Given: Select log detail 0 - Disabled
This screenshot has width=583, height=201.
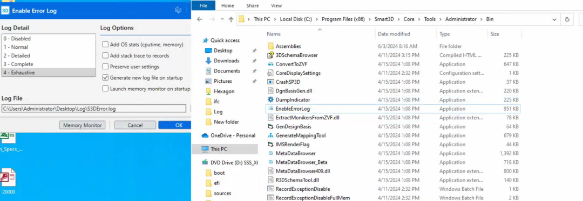Looking at the screenshot, I should pyautogui.click(x=49, y=39).
